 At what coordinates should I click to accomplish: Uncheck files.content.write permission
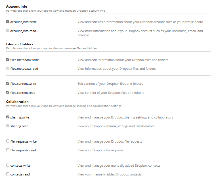coord(8,84)
